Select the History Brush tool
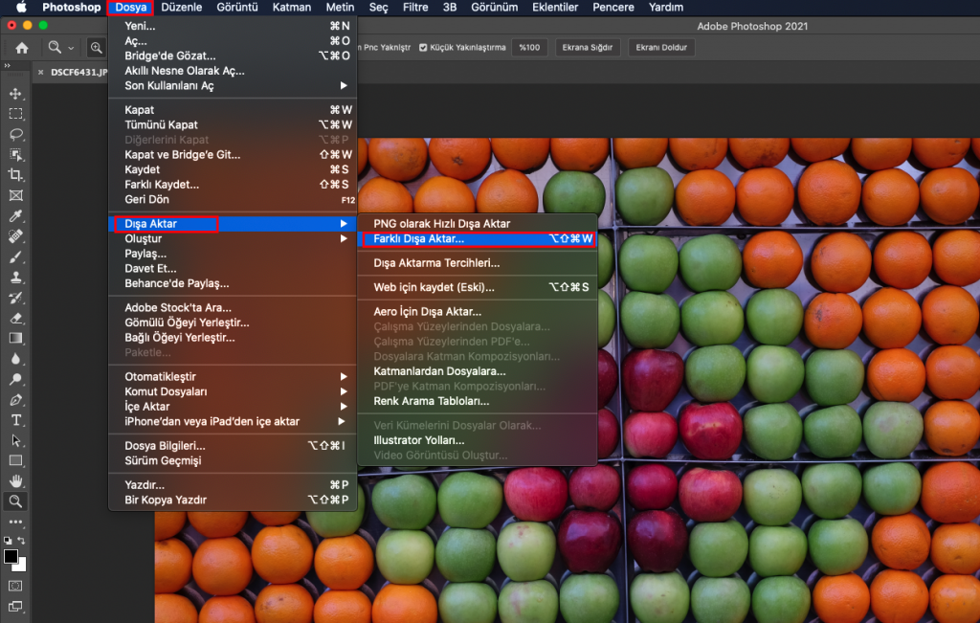Screen dimensions: 980x623 15,298
